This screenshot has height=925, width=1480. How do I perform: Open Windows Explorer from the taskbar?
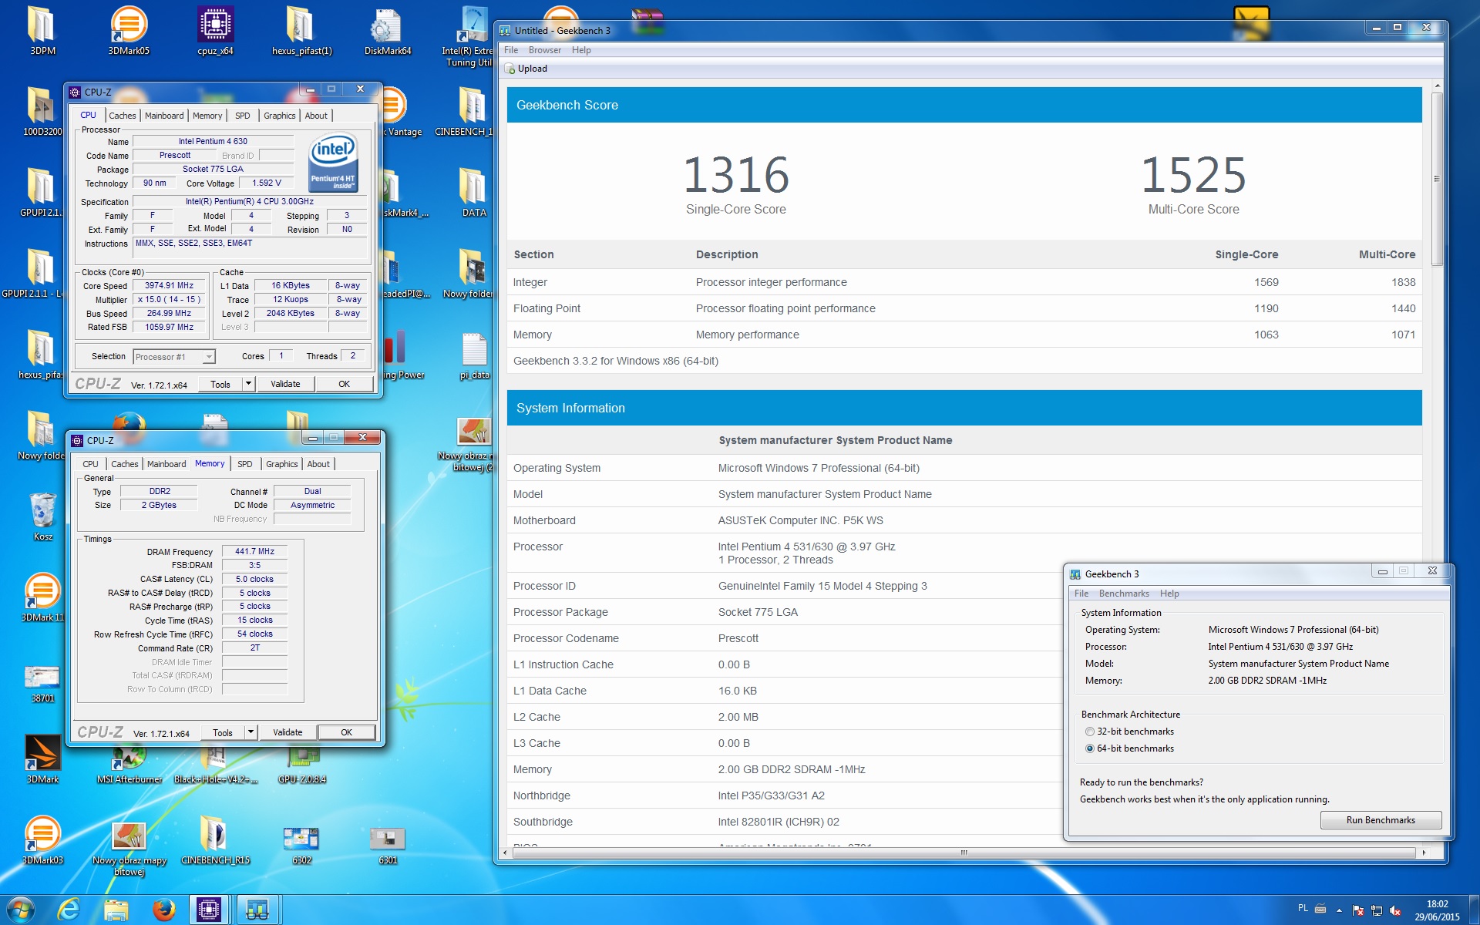tap(116, 910)
